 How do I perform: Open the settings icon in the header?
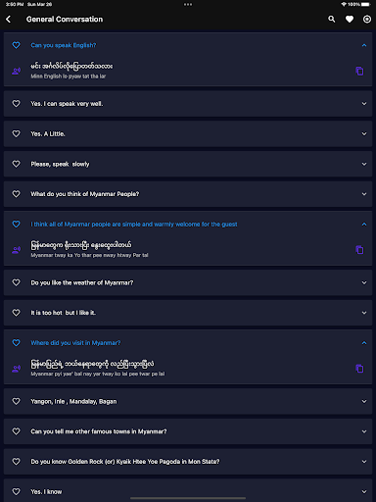click(367, 20)
